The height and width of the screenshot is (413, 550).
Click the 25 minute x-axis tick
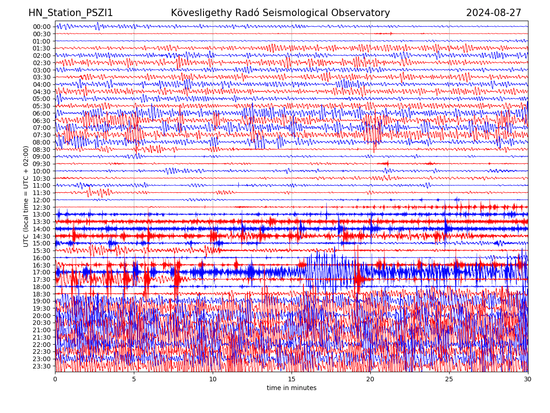[449, 380]
